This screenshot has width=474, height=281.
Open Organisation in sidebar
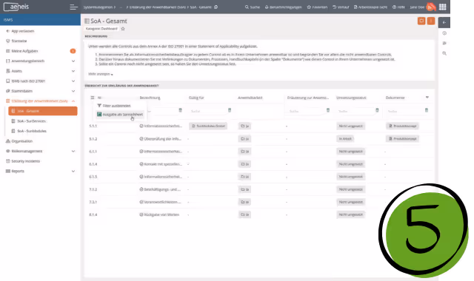tap(19, 141)
